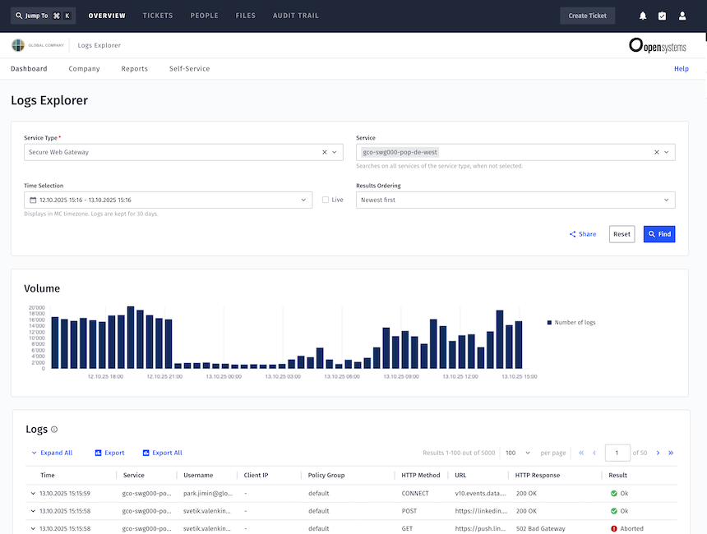Screen dimensions: 707x534
Task: Click the page number input field
Action: (x=617, y=453)
